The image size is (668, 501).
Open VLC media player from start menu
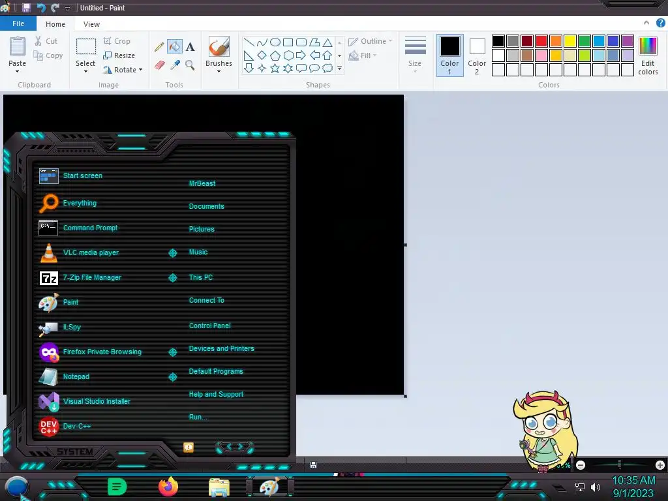pyautogui.click(x=91, y=252)
